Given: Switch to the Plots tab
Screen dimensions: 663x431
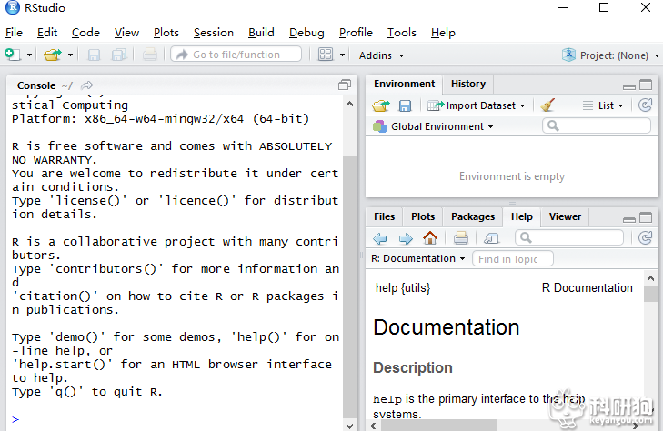Looking at the screenshot, I should (x=423, y=216).
